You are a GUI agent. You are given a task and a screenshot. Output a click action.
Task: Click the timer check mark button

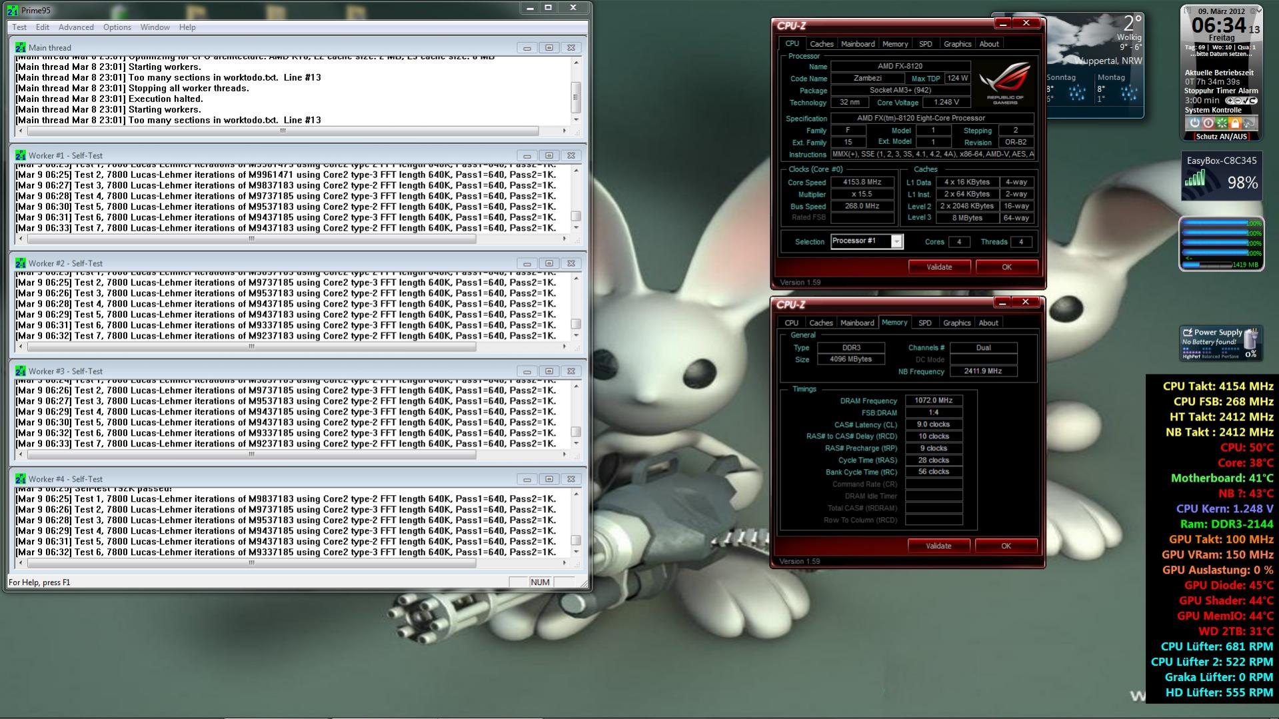1246,101
